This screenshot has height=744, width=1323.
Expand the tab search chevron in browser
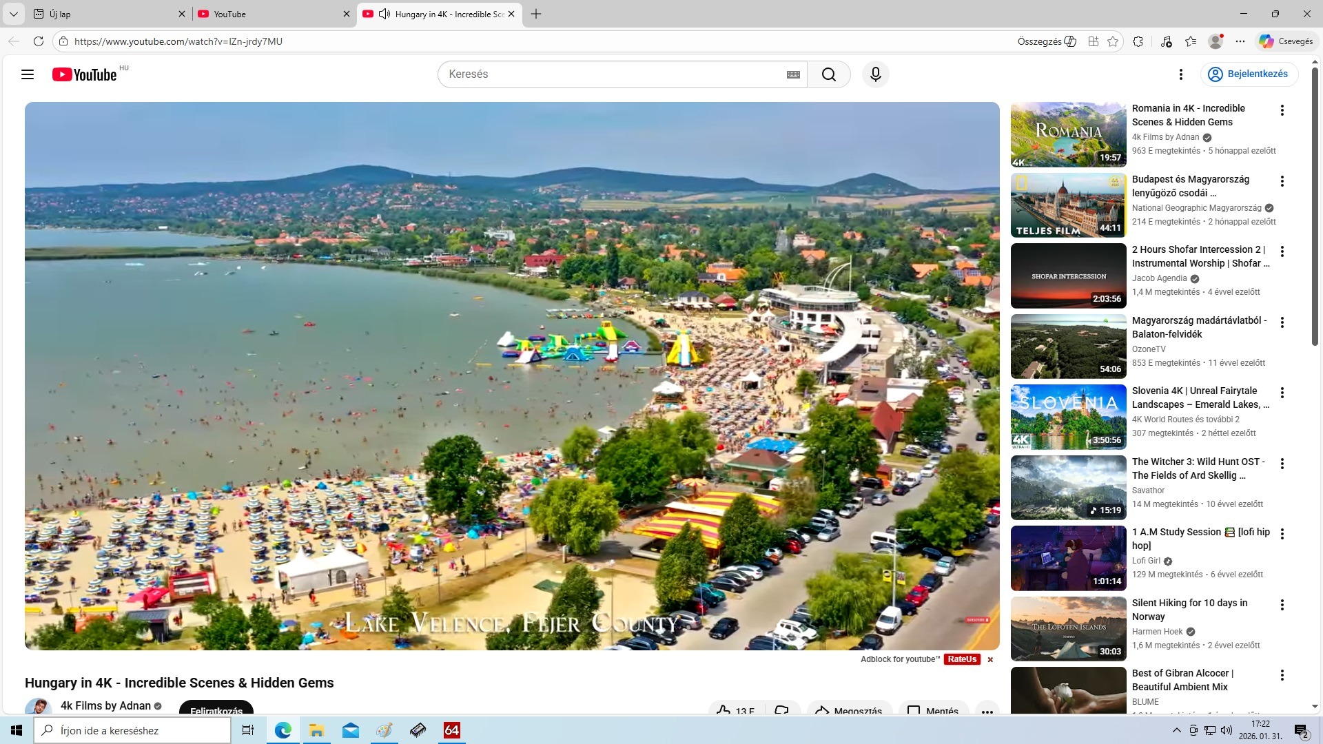point(13,14)
